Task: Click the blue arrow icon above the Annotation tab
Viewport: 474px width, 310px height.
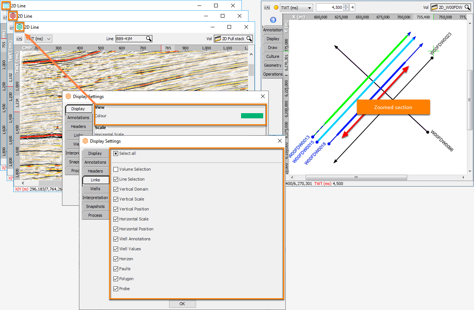Action: pyautogui.click(x=273, y=20)
